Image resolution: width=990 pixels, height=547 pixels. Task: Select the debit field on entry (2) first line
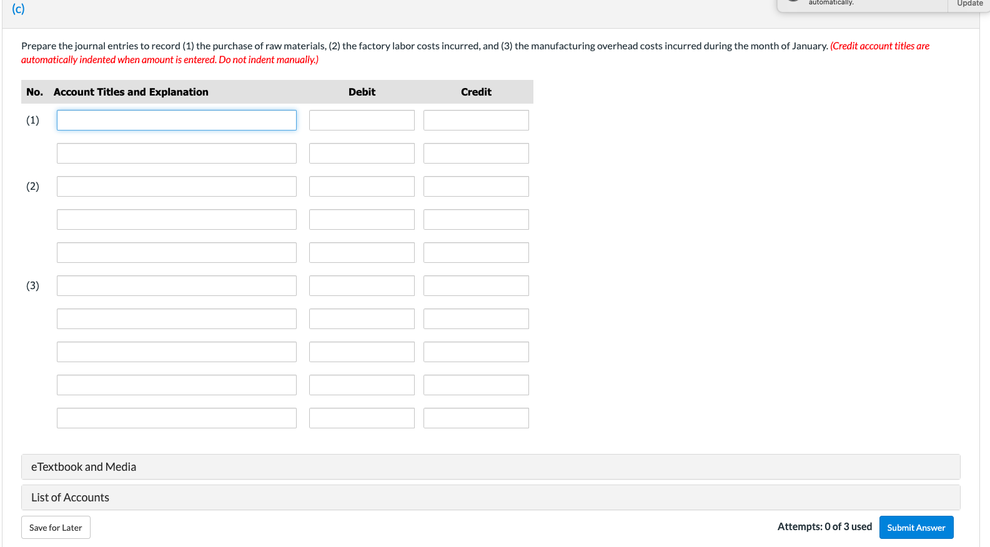click(x=362, y=187)
